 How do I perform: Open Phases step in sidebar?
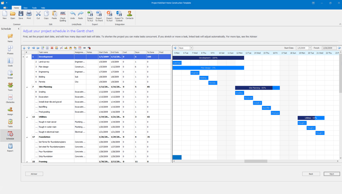pos(10,50)
